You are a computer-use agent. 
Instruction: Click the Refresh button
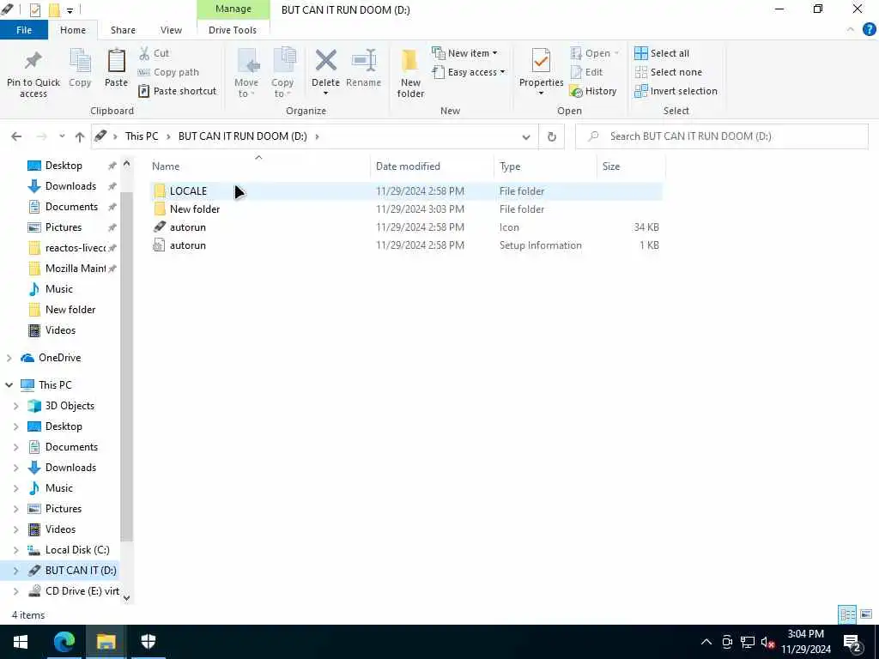click(x=552, y=136)
